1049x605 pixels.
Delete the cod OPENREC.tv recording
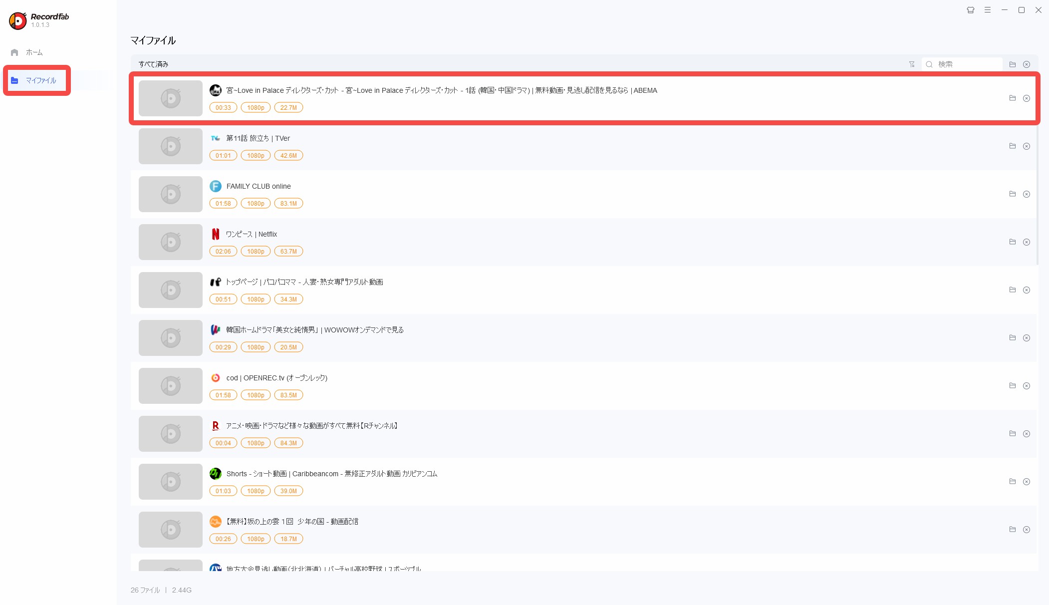pos(1027,386)
